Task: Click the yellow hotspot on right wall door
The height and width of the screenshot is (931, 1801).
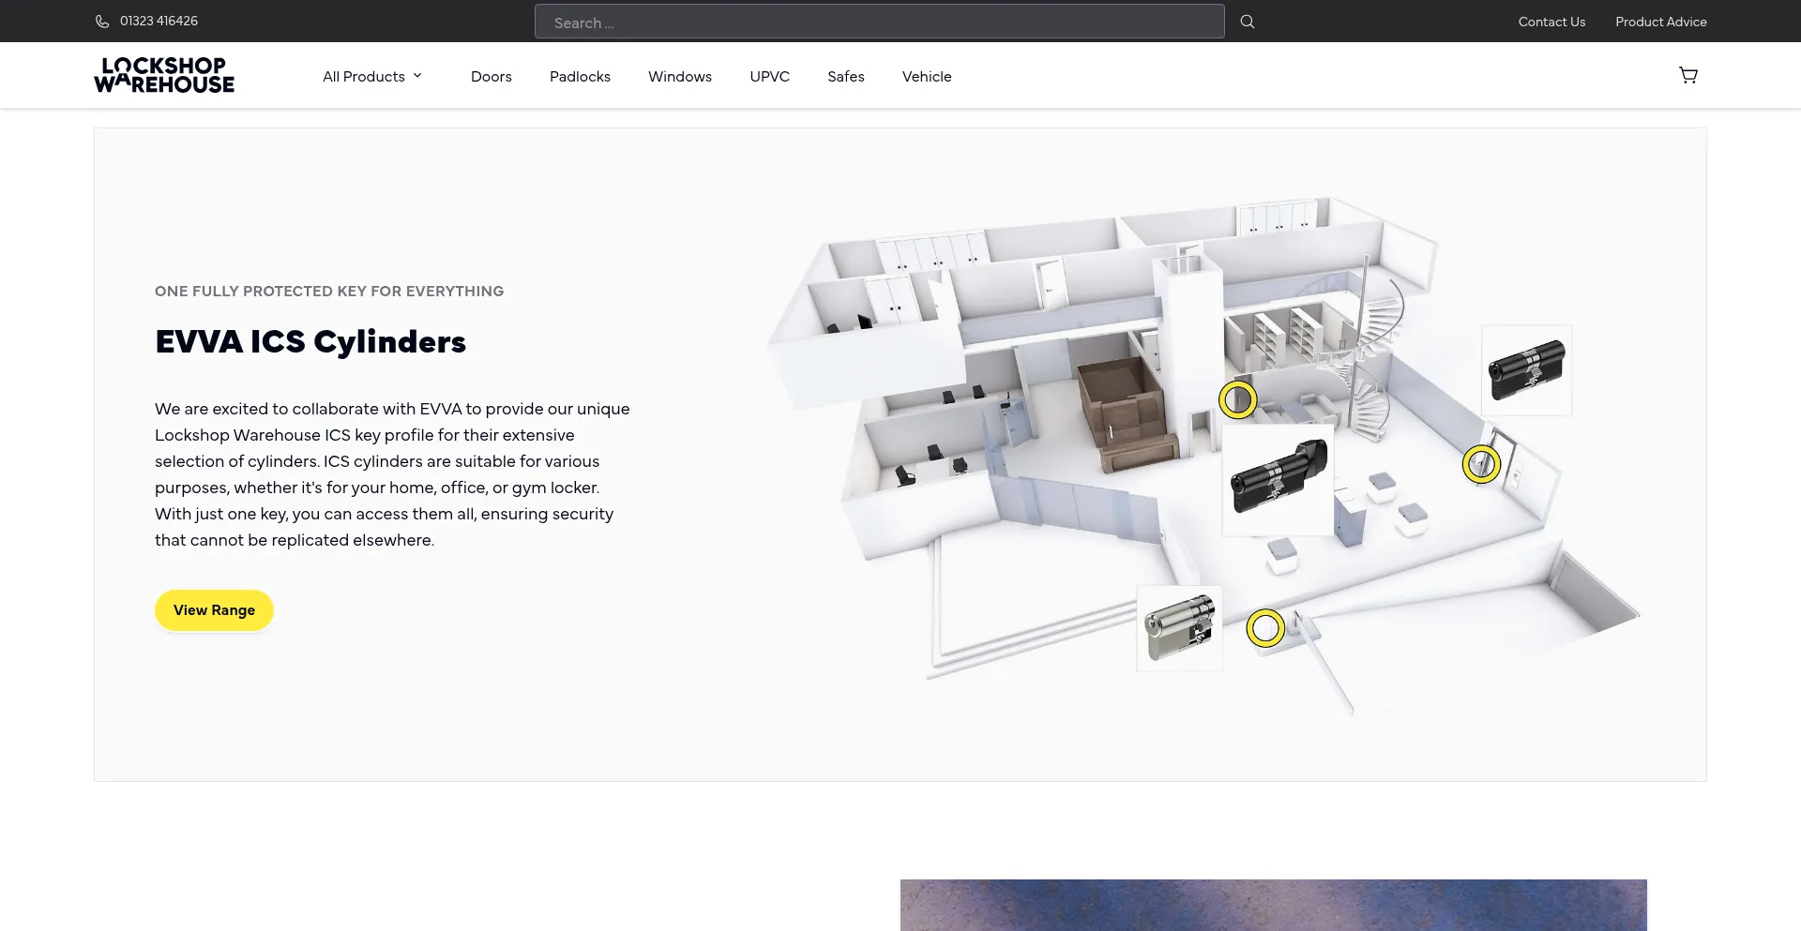Action: coord(1481,464)
